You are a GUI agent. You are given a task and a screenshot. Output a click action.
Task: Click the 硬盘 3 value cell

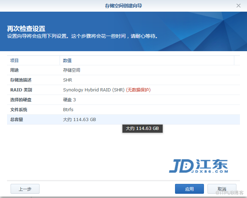[70, 100]
